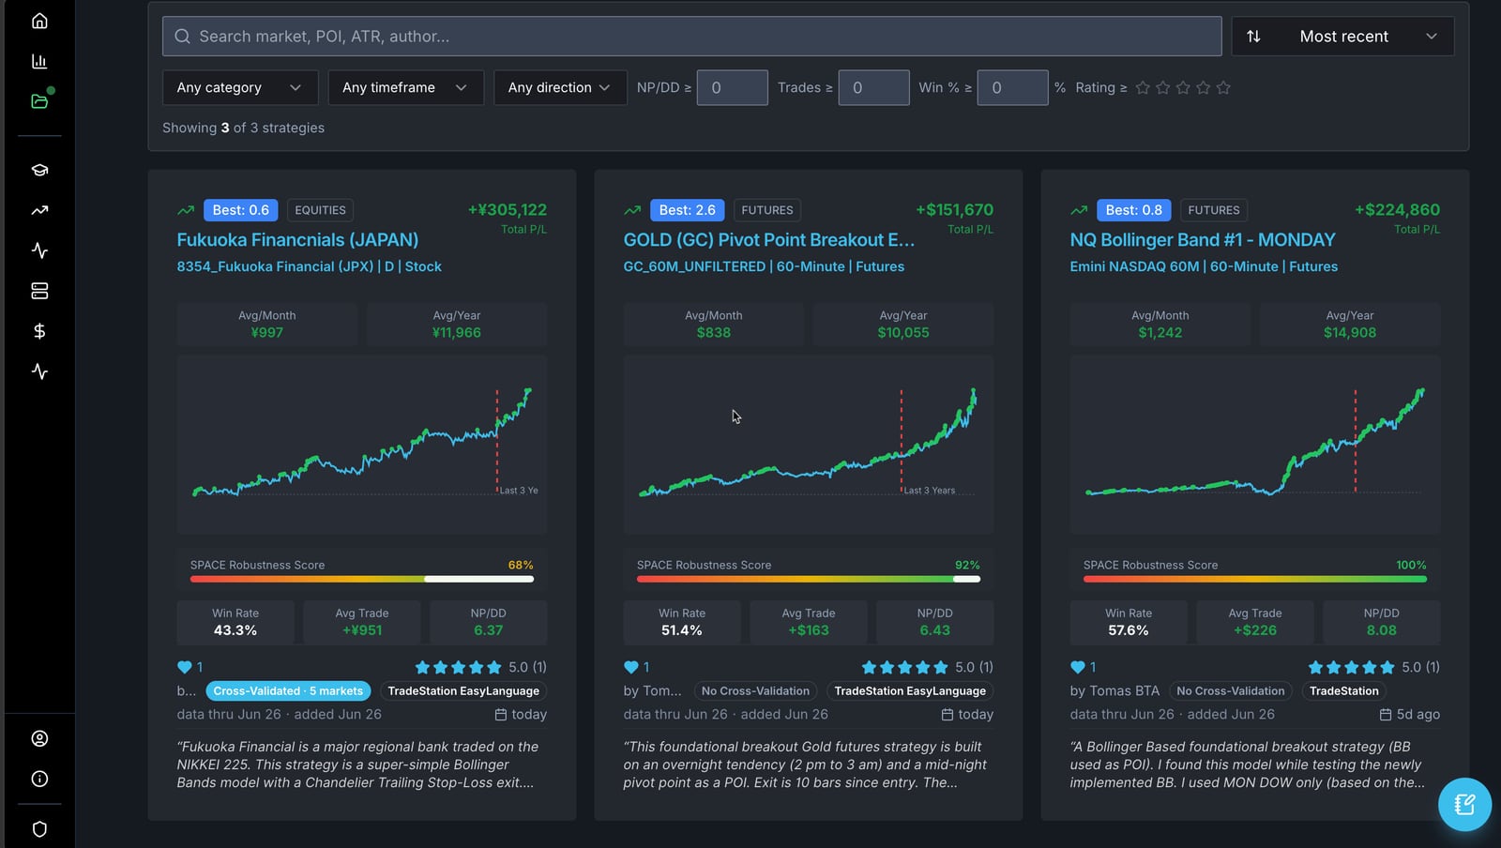Like the GOLD Pivot Point strategy heart

[x=631, y=667]
